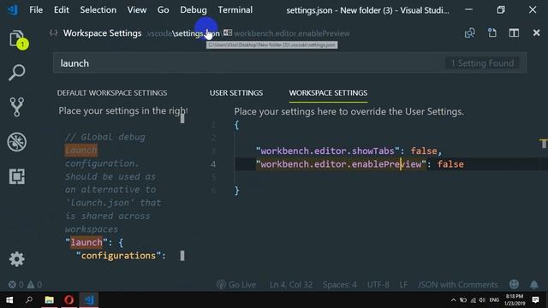
Task: Click Go Live in the status bar
Action: (x=236, y=285)
